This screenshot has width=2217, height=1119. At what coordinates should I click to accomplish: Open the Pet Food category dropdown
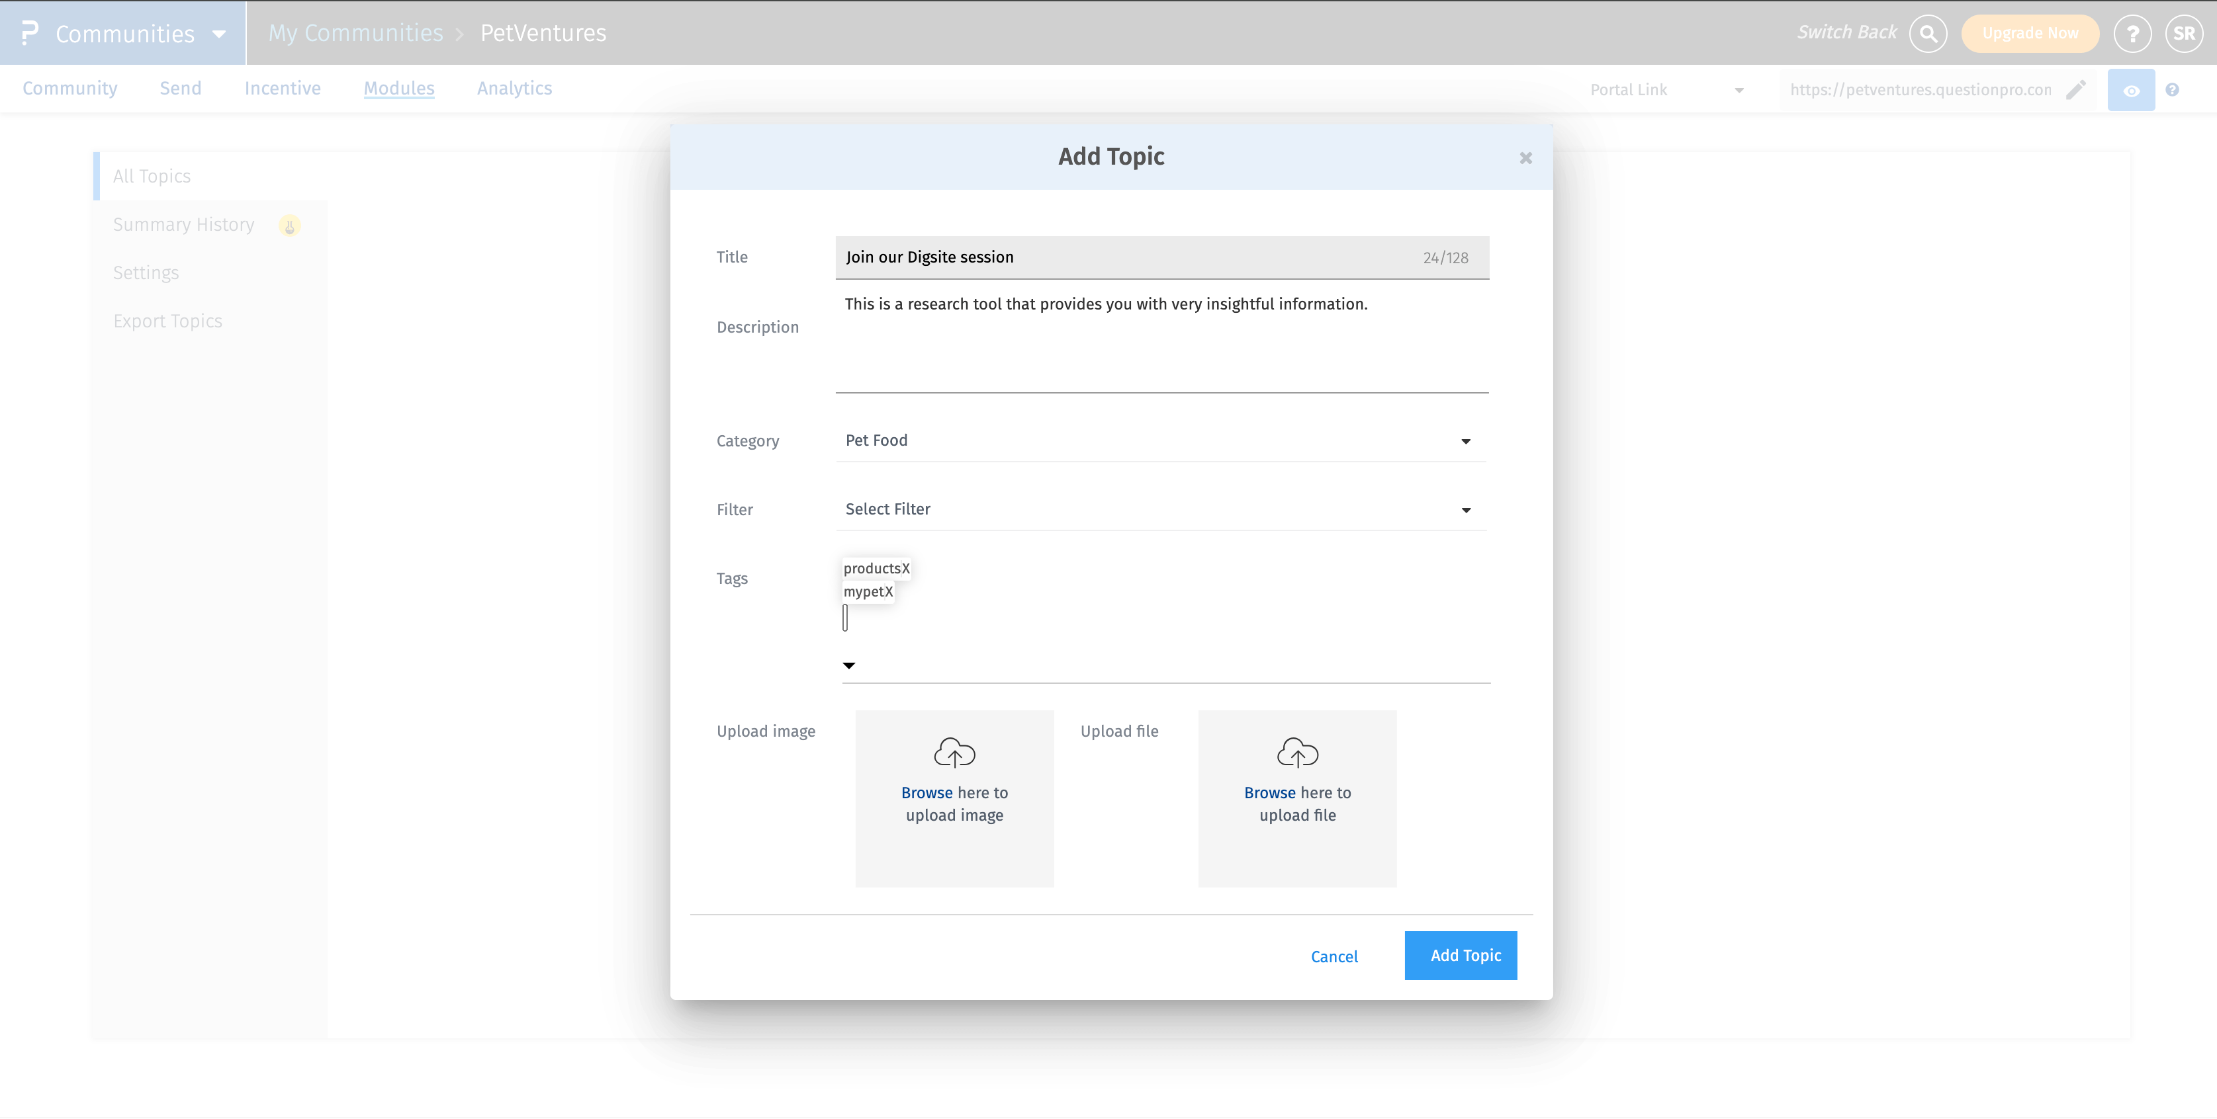pos(1466,440)
